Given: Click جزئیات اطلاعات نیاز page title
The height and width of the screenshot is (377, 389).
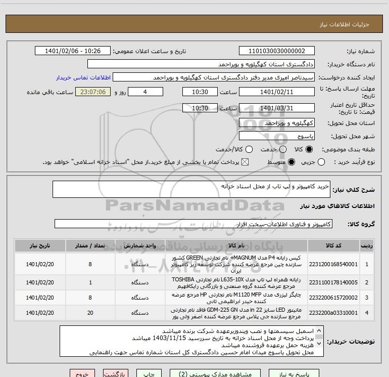Looking at the screenshot, I should click(344, 24).
